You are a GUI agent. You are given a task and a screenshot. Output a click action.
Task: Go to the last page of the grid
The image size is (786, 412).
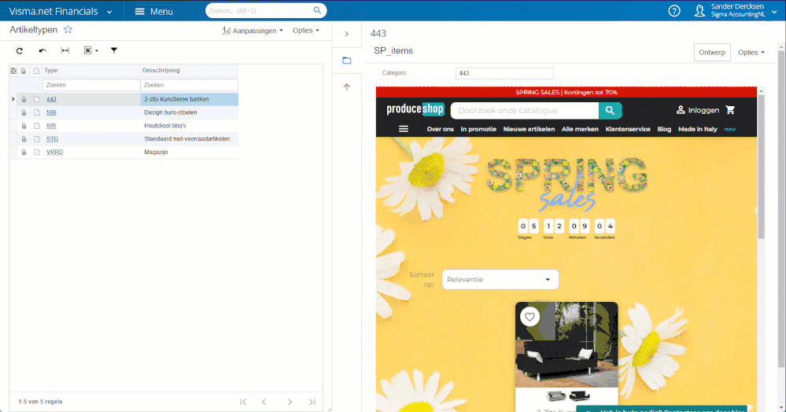coord(312,402)
